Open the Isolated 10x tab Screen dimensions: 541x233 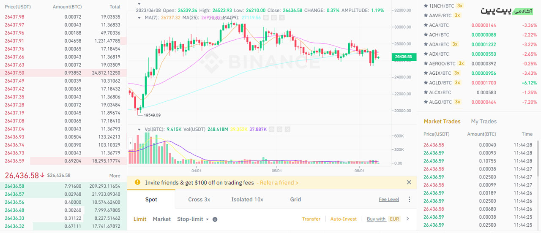pyautogui.click(x=247, y=200)
